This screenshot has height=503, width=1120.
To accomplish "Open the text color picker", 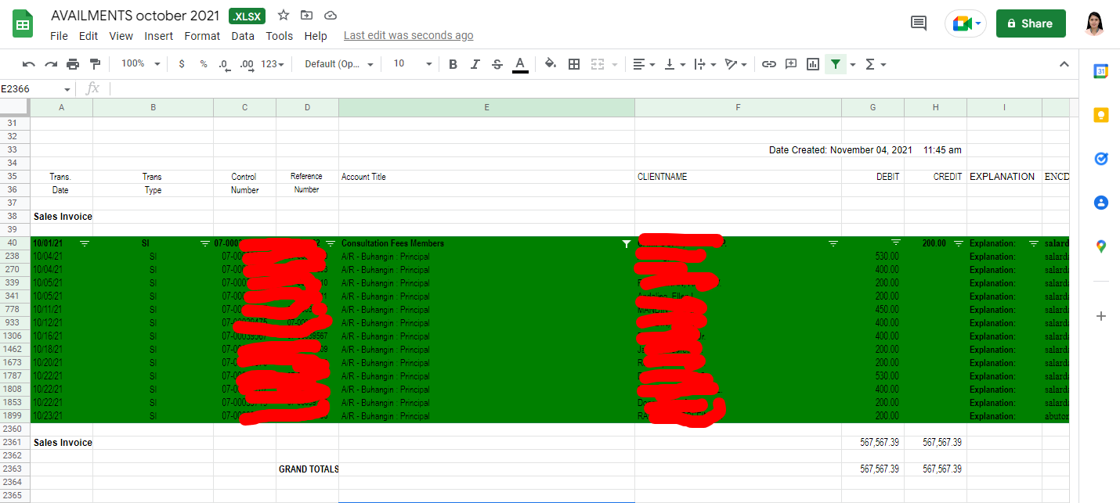I will click(519, 64).
